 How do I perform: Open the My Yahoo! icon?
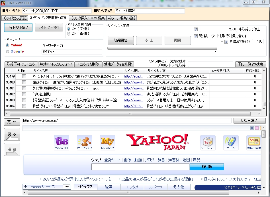108,142
